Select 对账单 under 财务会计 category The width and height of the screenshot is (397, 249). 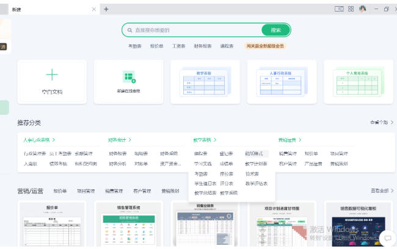[x=141, y=164]
